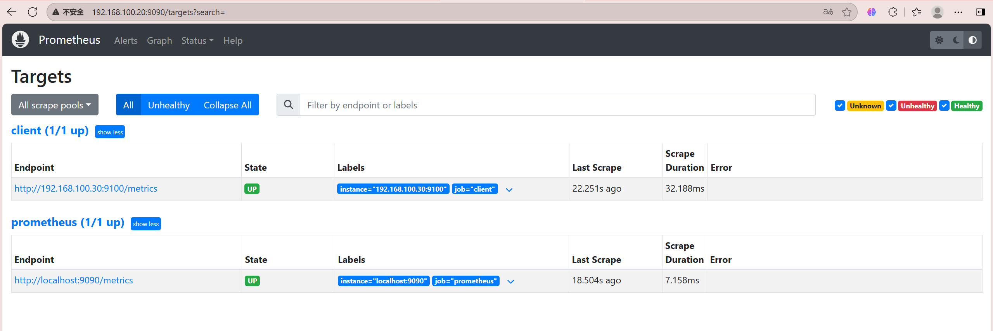Open the All scrape pools dropdown

(x=55, y=105)
